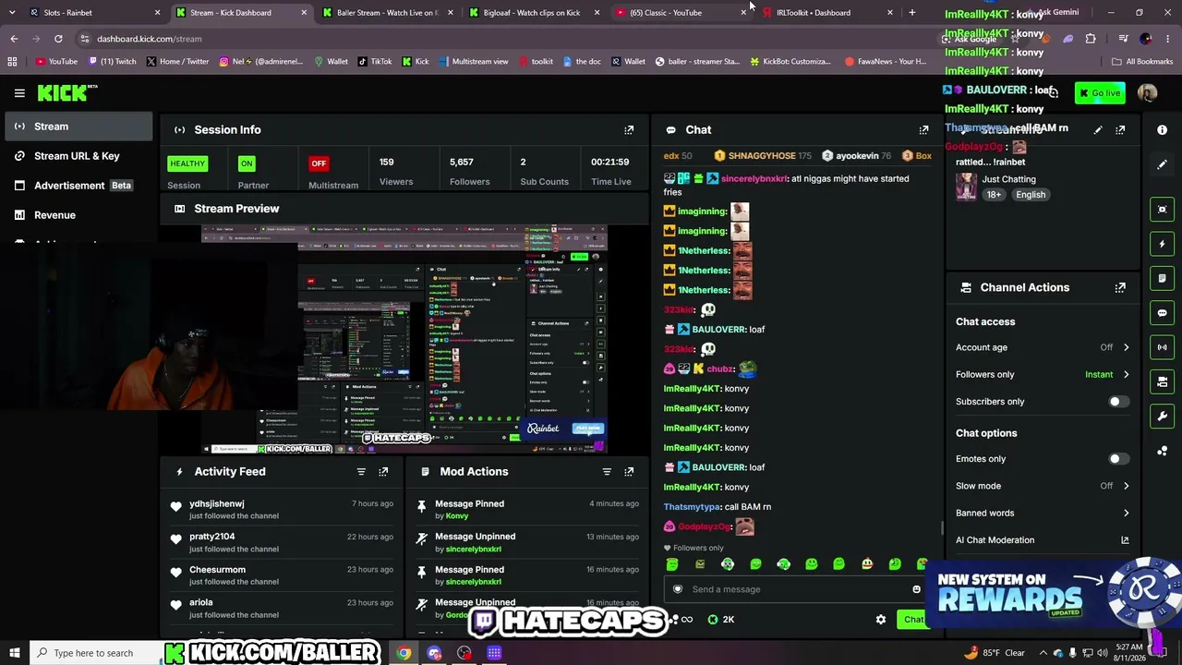
Task: Open the Home / Twitter bookmark
Action: click(x=177, y=62)
